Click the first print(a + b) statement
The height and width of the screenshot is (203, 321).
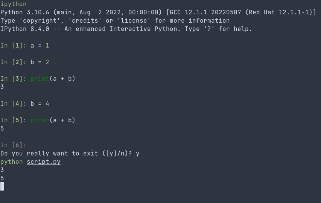(53, 78)
